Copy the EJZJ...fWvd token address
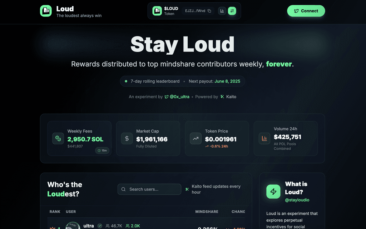Image resolution: width=366 pixels, height=229 pixels. 209,11
